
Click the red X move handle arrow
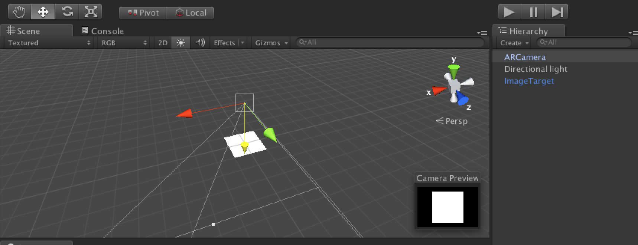point(184,114)
